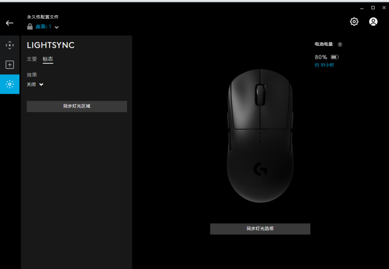
Task: Click the 桌面: 1 profile name
Action: pyautogui.click(x=43, y=27)
